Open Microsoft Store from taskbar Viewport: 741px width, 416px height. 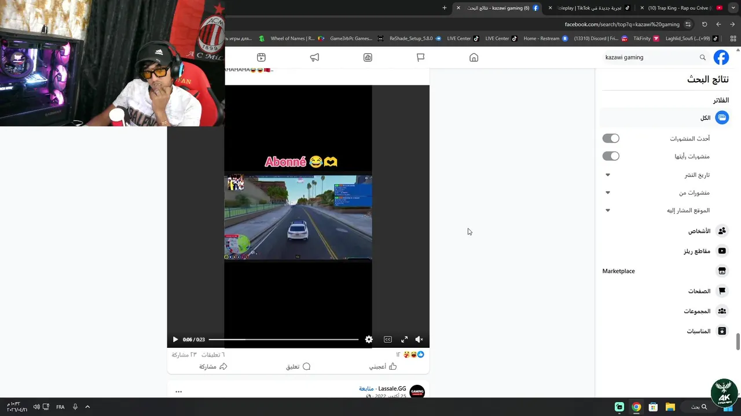[x=653, y=407]
